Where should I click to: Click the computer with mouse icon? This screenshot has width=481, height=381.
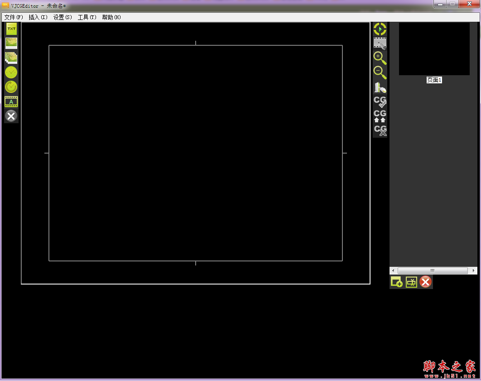[x=380, y=87]
